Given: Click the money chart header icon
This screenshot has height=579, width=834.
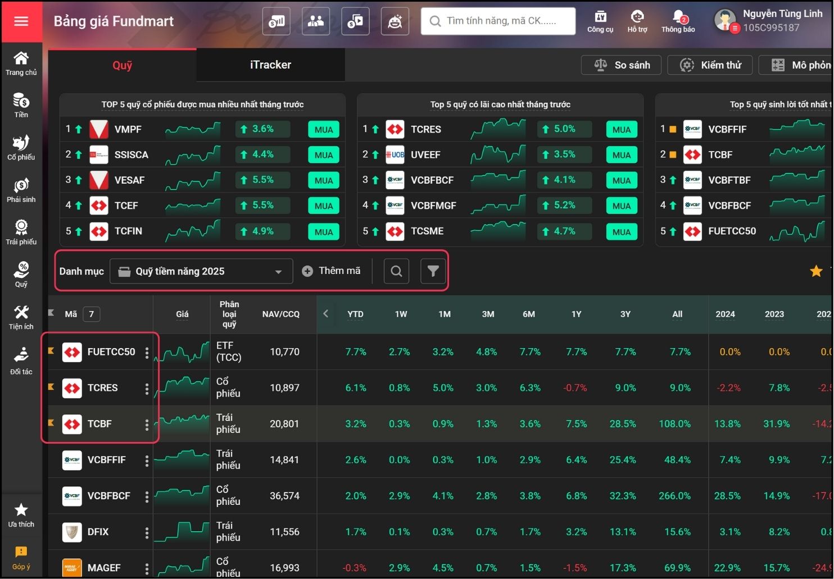Looking at the screenshot, I should pyautogui.click(x=277, y=21).
